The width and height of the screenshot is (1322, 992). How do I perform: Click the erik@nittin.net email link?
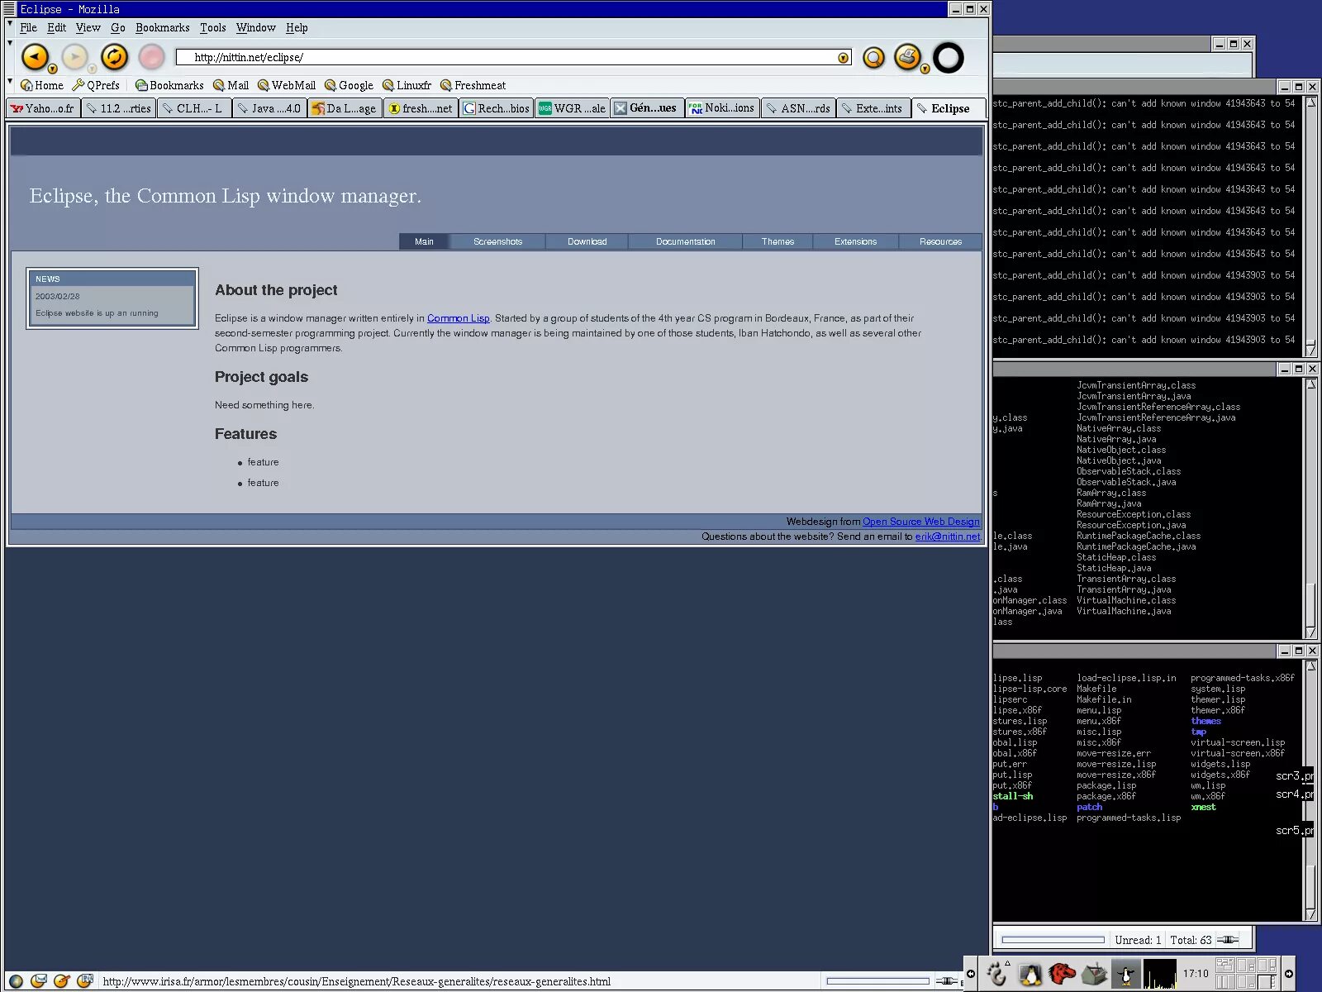point(948,537)
